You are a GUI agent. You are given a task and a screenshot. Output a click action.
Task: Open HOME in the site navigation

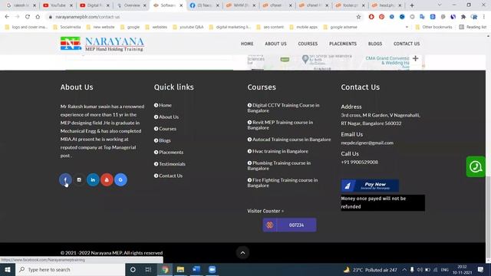(247, 44)
